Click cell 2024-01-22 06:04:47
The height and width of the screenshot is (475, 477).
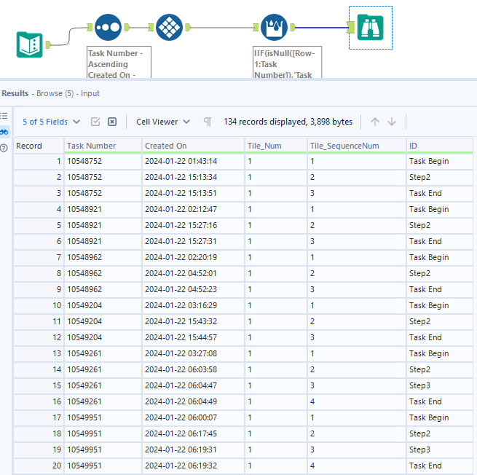pos(193,385)
